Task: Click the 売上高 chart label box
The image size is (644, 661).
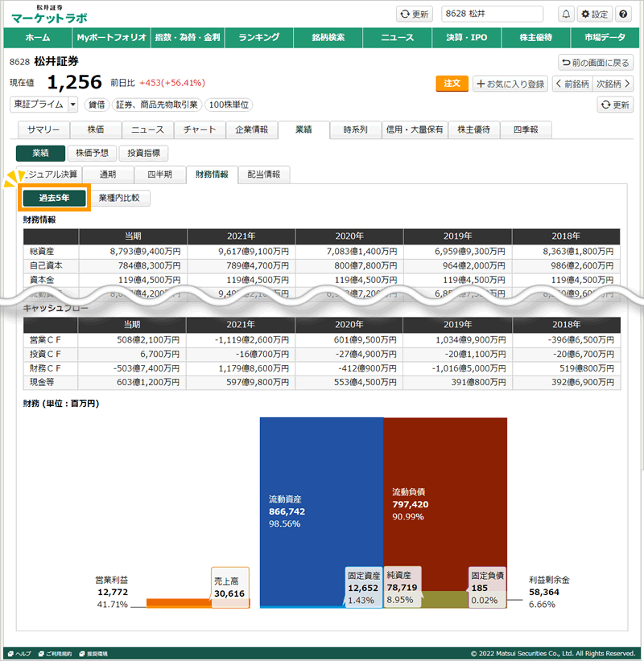Action: point(230,587)
